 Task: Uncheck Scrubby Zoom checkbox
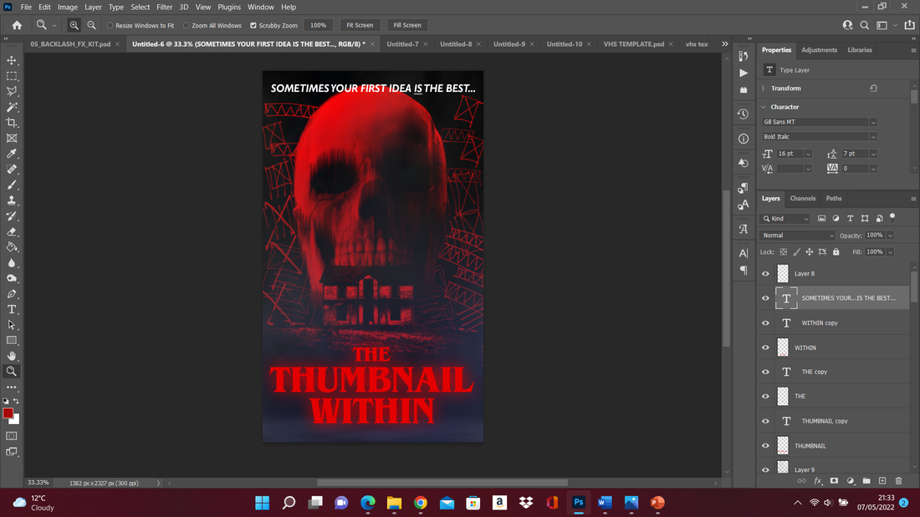[x=253, y=26]
